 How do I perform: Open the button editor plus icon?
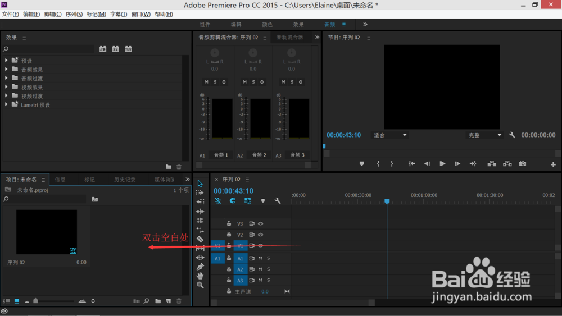click(553, 164)
